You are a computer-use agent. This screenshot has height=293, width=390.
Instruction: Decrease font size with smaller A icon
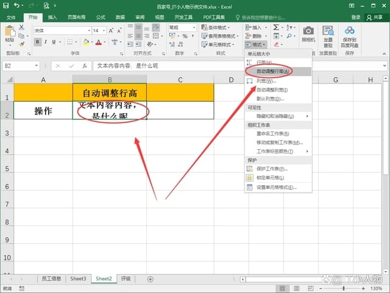click(119, 30)
